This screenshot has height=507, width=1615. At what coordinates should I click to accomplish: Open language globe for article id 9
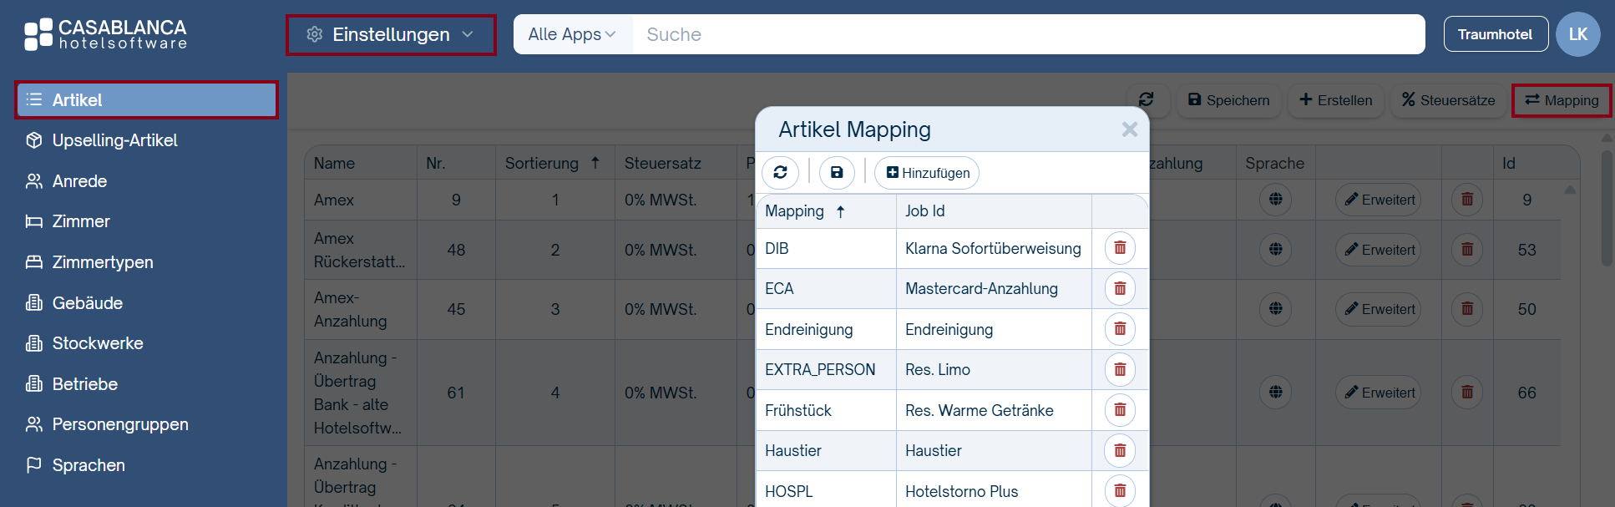pyautogui.click(x=1276, y=200)
